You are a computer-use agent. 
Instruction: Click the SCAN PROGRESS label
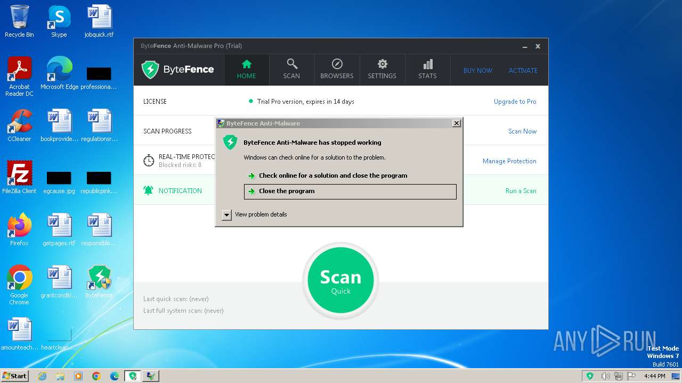[167, 131]
